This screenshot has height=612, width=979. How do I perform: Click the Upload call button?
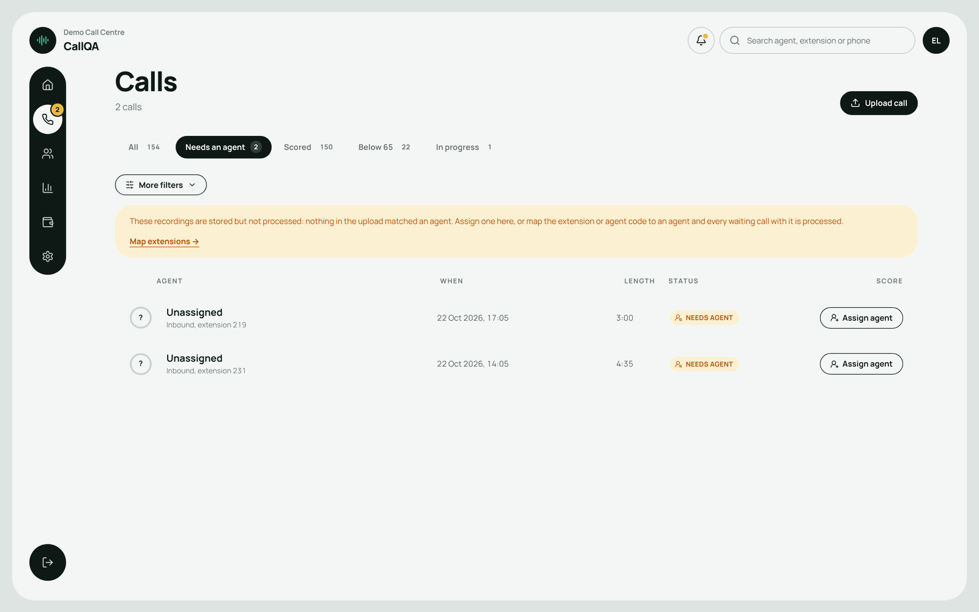tap(879, 103)
